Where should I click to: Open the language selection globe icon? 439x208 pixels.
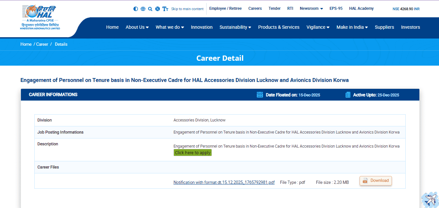pos(143,8)
